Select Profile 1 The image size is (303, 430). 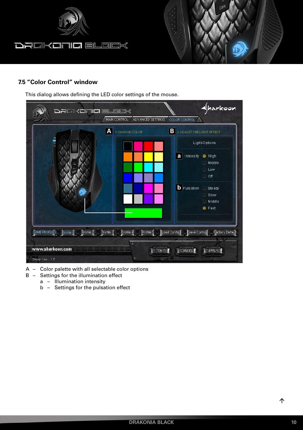click(68, 233)
